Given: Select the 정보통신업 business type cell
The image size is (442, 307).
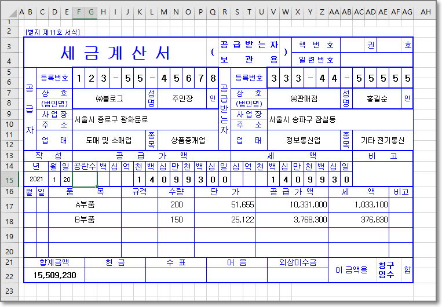Looking at the screenshot, I should [x=304, y=140].
